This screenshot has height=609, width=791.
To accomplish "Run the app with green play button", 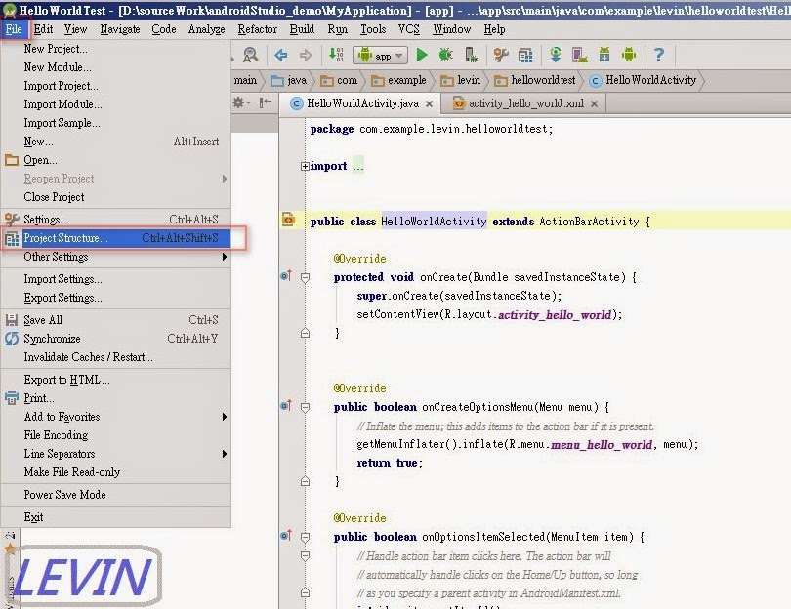I will pyautogui.click(x=422, y=55).
